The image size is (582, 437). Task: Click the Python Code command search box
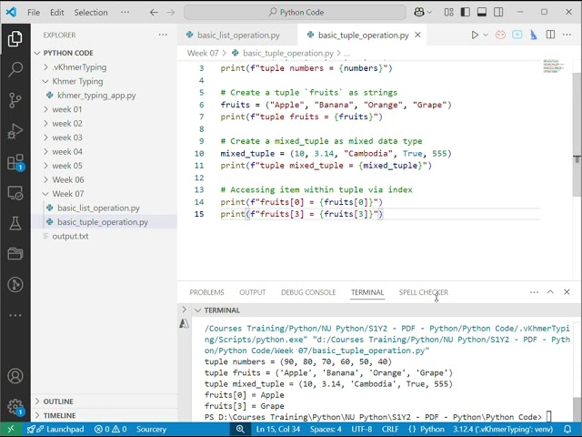coord(295,12)
